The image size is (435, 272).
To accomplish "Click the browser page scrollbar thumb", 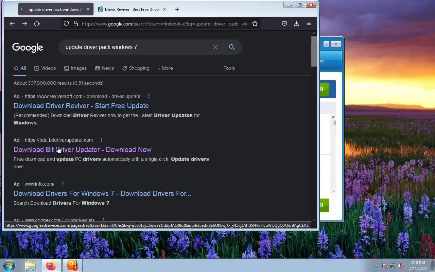I will (314, 51).
